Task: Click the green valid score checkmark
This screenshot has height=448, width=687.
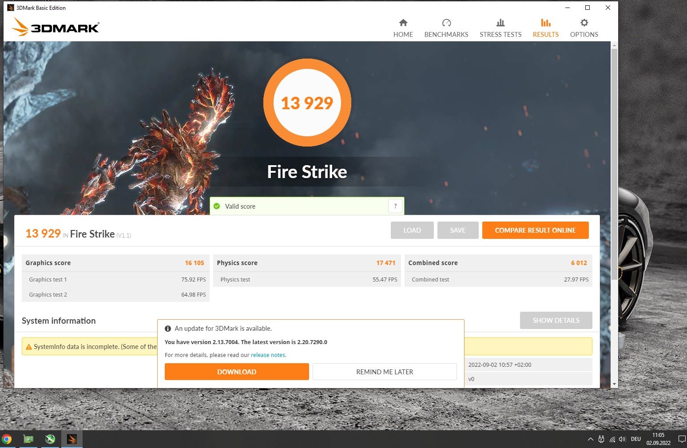Action: (217, 206)
